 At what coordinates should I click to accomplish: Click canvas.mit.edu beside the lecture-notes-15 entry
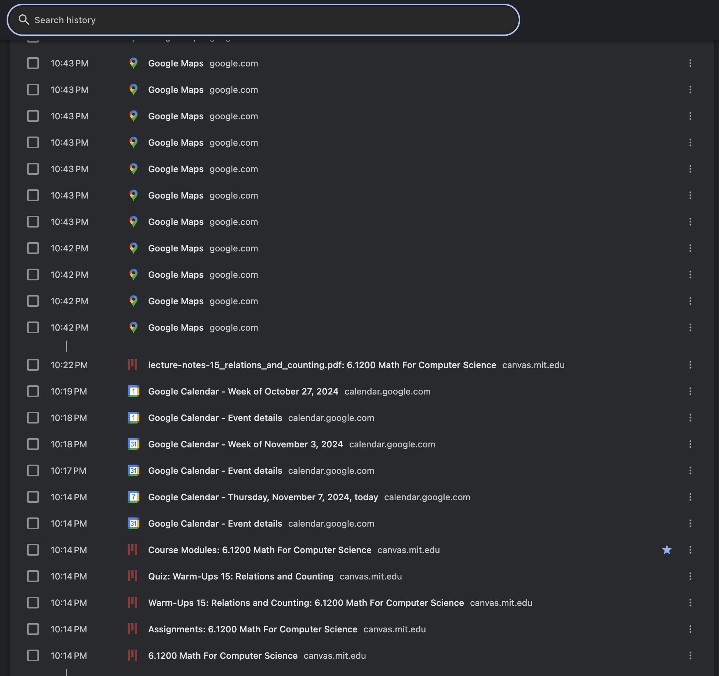tap(533, 365)
